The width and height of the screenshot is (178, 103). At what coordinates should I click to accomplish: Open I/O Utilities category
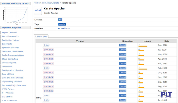(x=7, y=97)
